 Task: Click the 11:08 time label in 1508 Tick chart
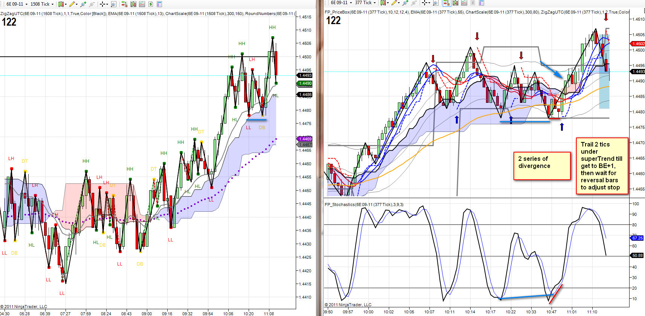tap(269, 313)
